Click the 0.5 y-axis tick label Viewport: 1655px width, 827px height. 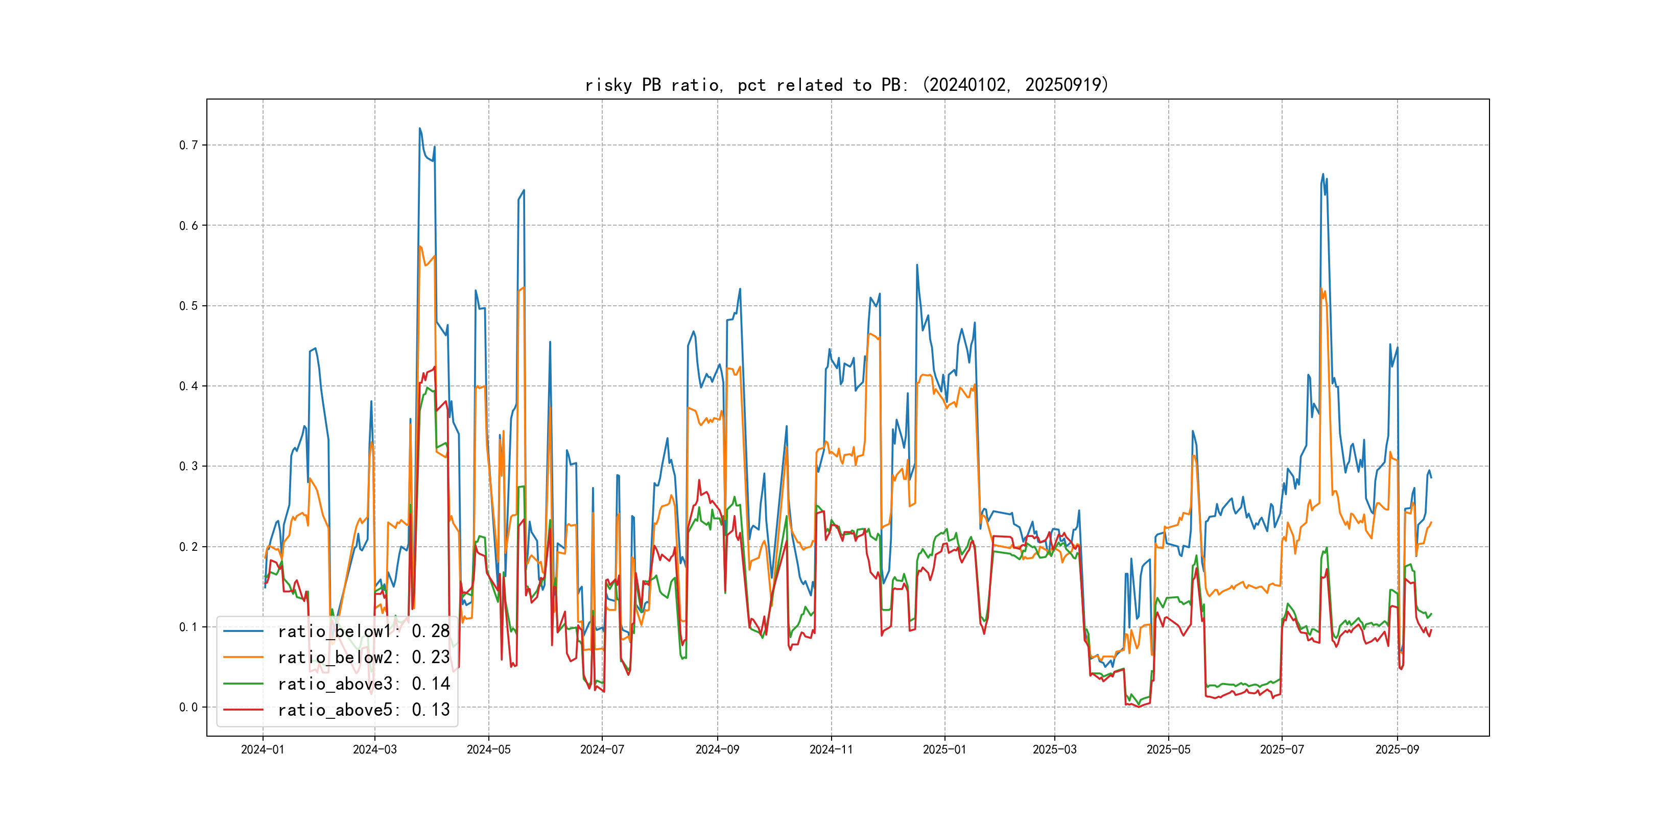pos(188,306)
